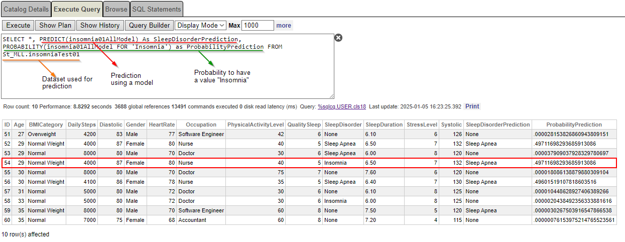Open the Browse tab

(116, 9)
